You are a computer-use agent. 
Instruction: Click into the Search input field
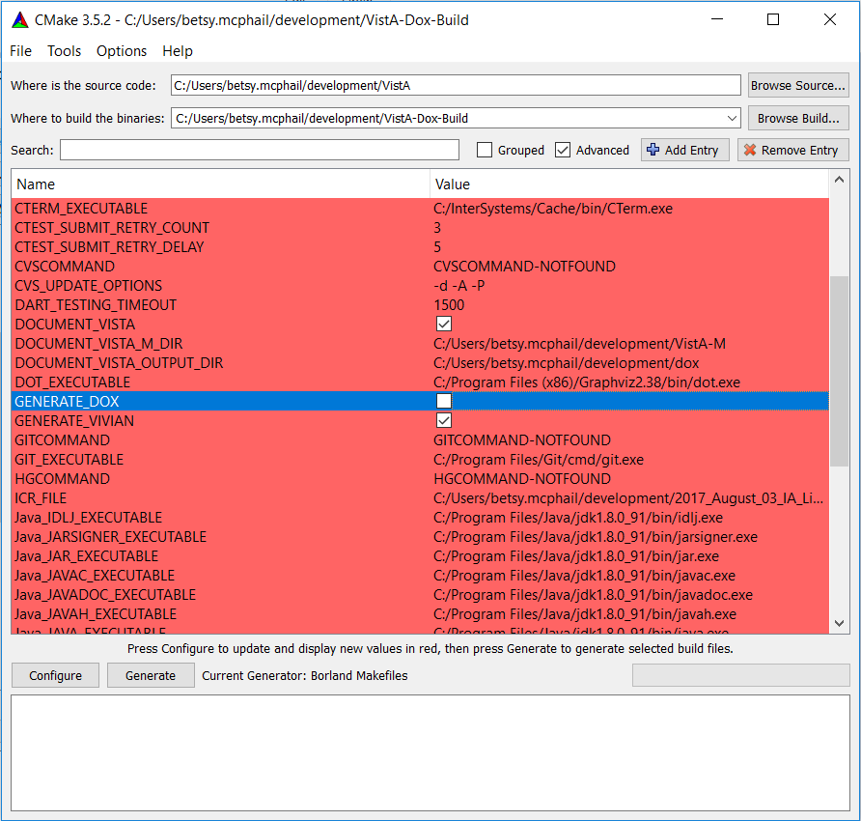[259, 150]
